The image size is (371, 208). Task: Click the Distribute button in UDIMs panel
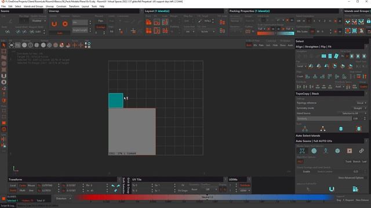[x=245, y=185]
